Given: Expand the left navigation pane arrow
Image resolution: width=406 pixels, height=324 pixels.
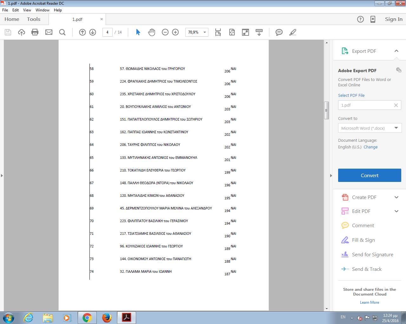Looking at the screenshot, I should click(x=2, y=175).
